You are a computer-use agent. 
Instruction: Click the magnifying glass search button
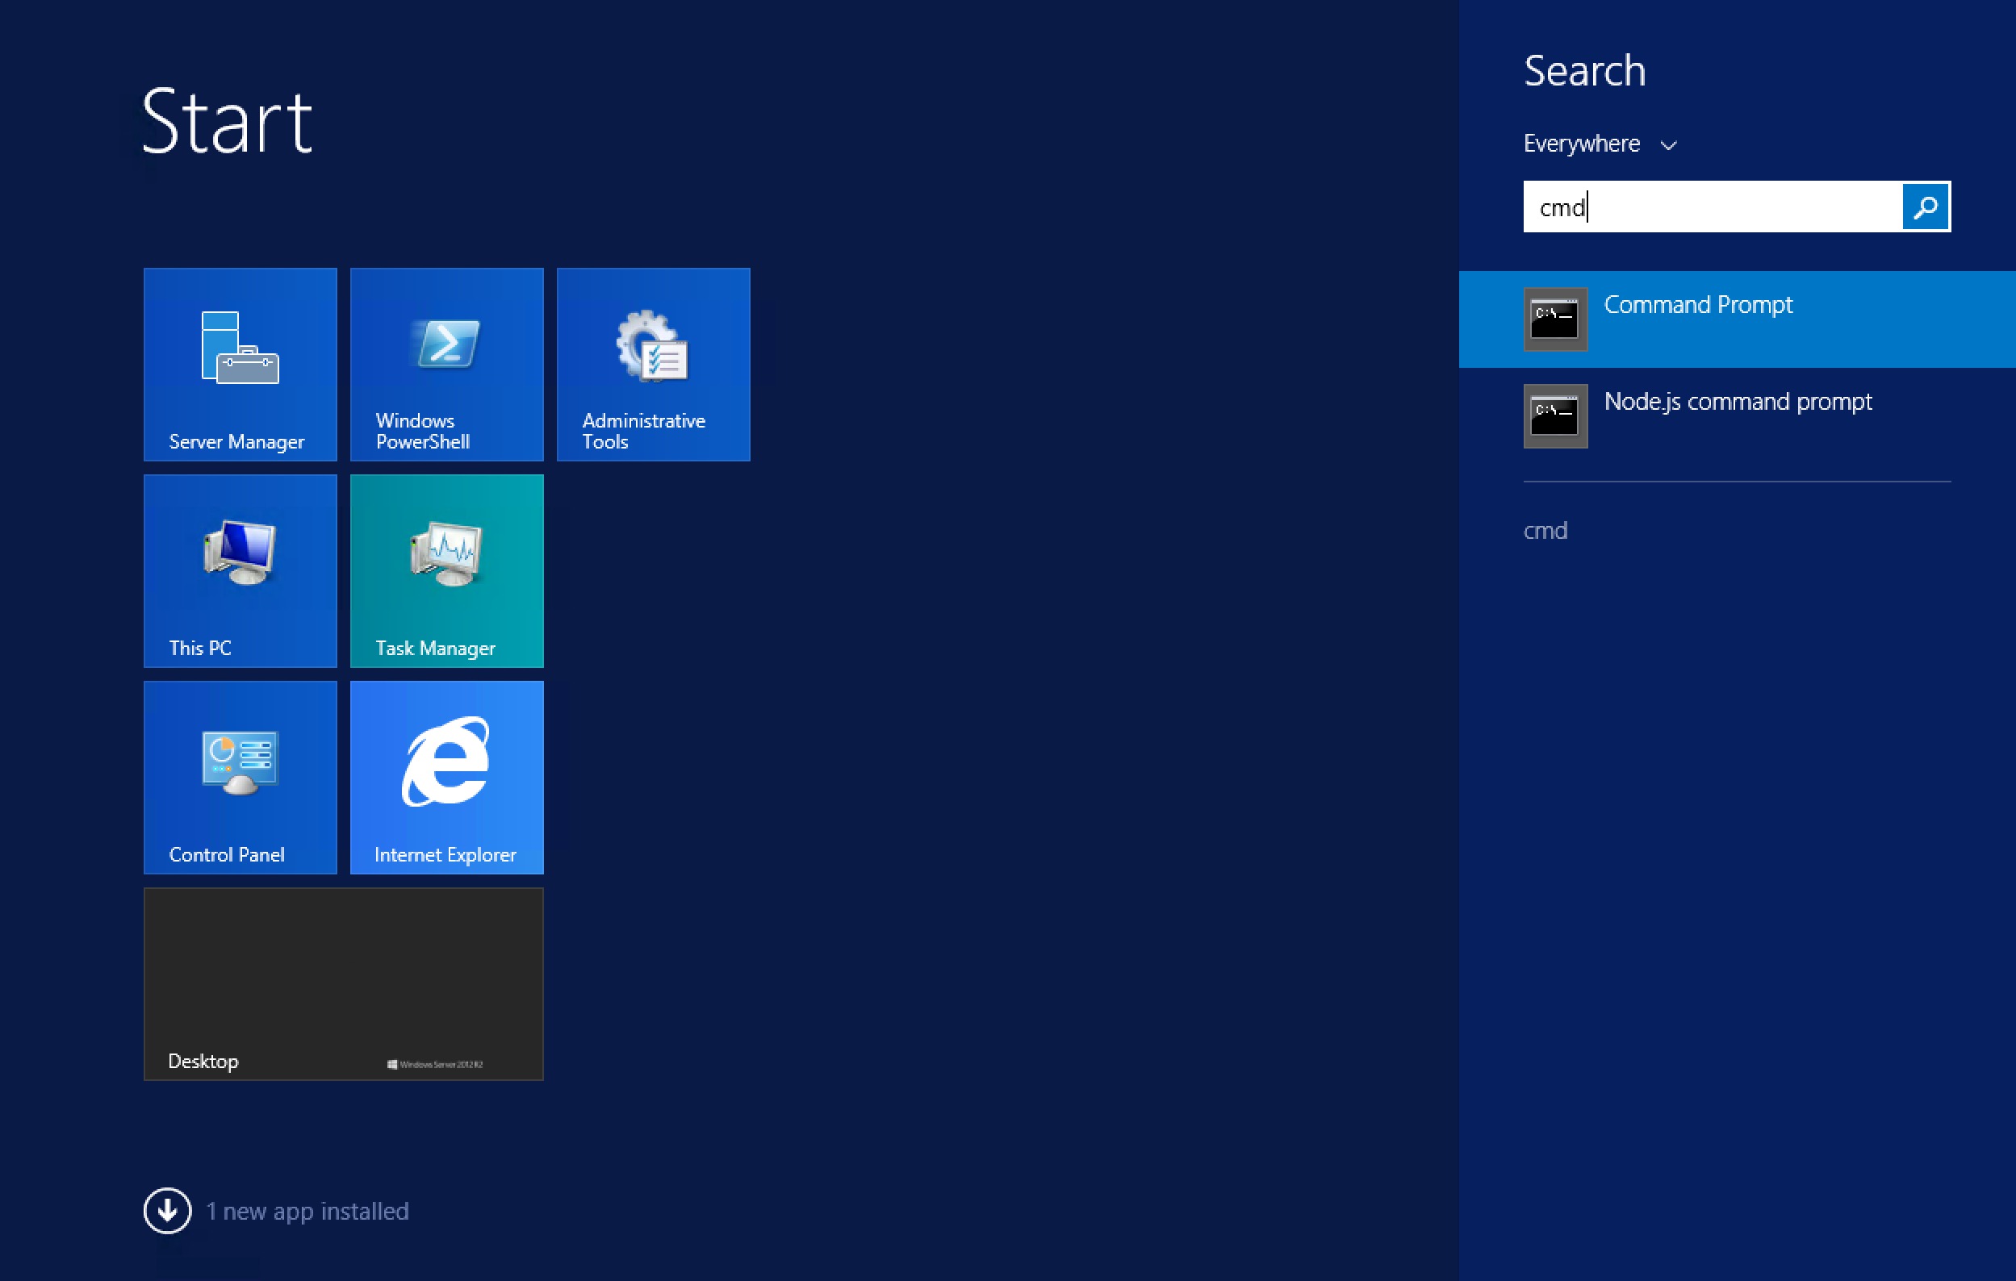1925,207
